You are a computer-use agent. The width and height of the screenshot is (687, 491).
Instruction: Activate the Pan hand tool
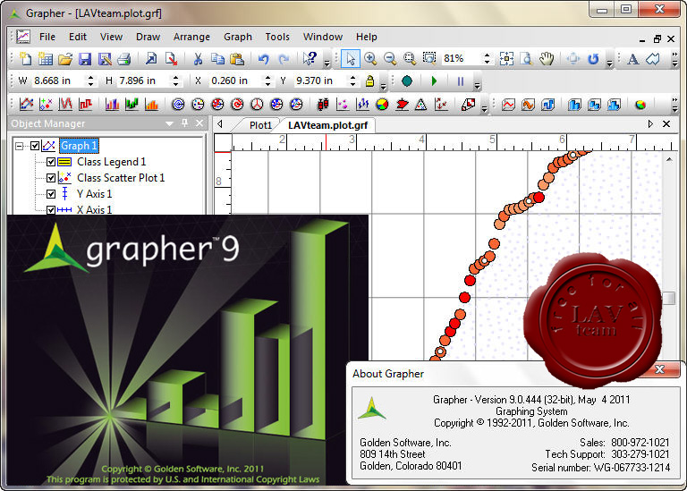pos(547,59)
